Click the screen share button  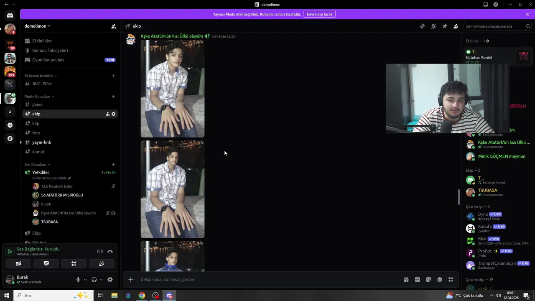click(x=46, y=264)
